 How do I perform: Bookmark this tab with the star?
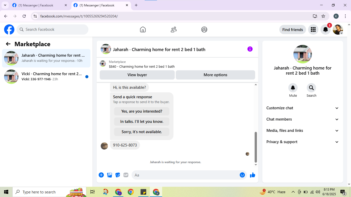tap(323, 16)
